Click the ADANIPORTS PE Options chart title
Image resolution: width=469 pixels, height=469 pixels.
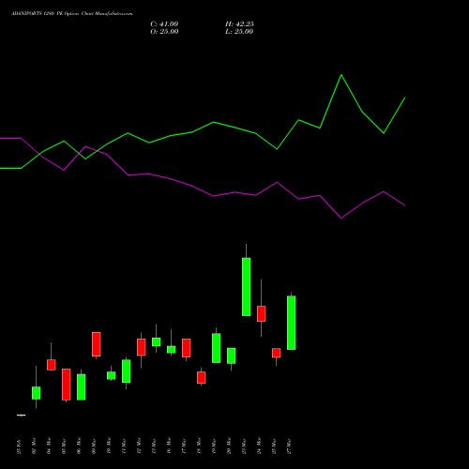[x=72, y=14]
